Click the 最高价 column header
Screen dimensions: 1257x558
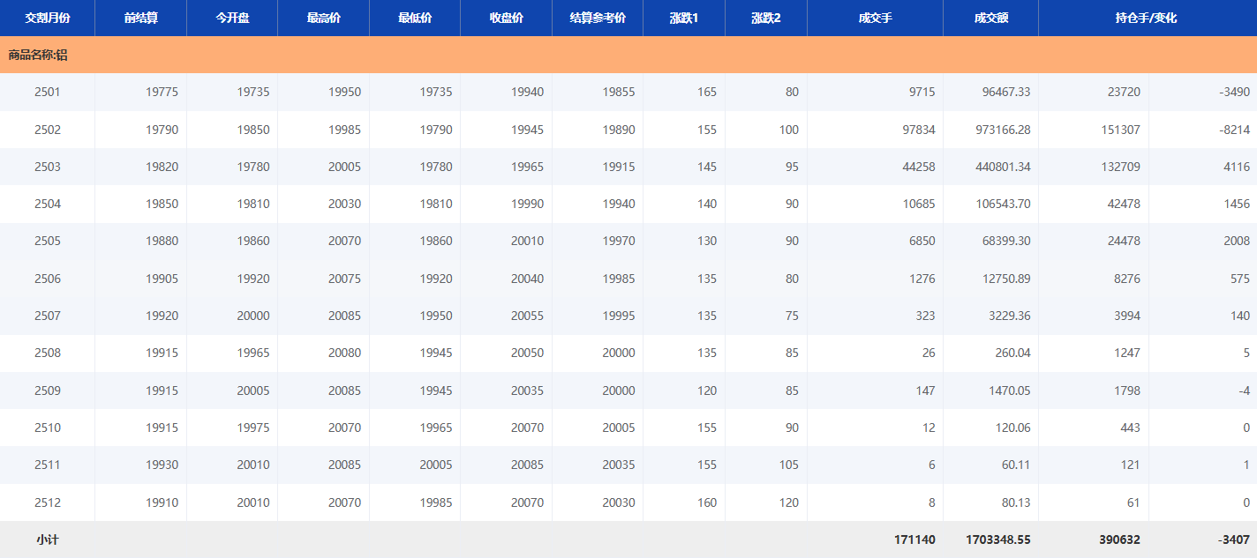coord(323,18)
